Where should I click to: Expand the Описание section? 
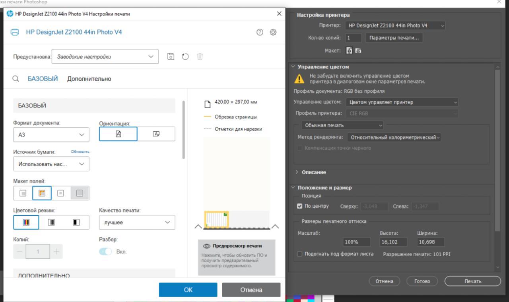(297, 172)
